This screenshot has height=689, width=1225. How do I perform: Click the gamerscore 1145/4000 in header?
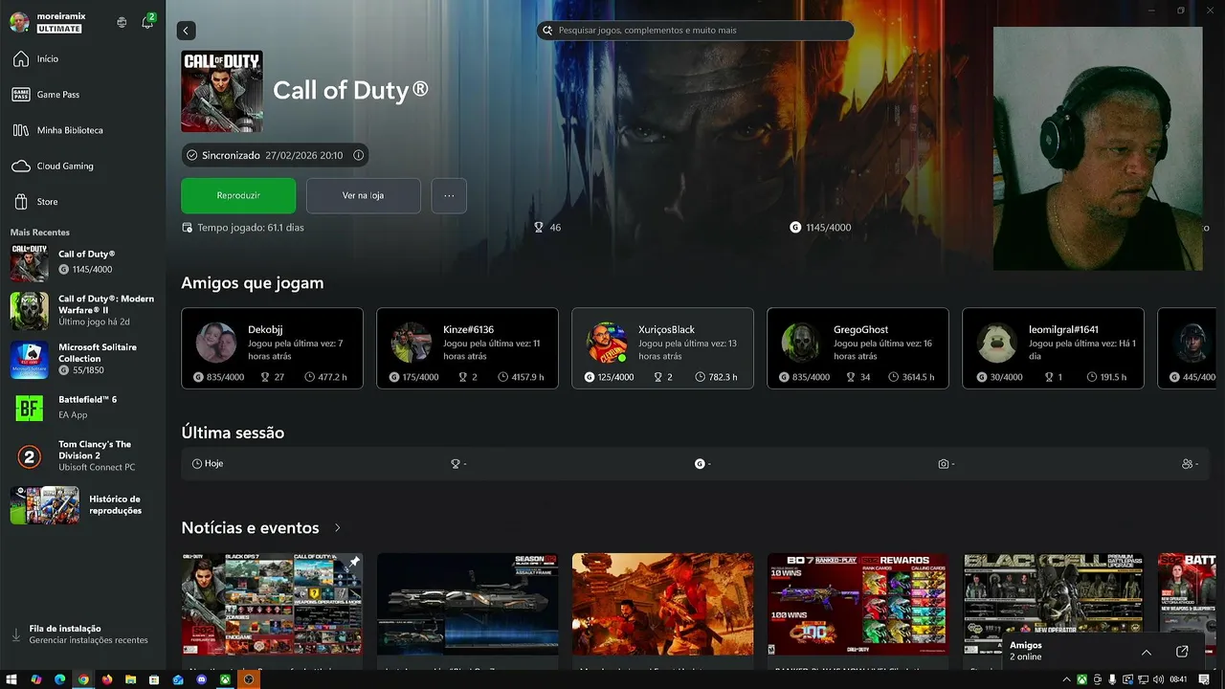click(820, 228)
